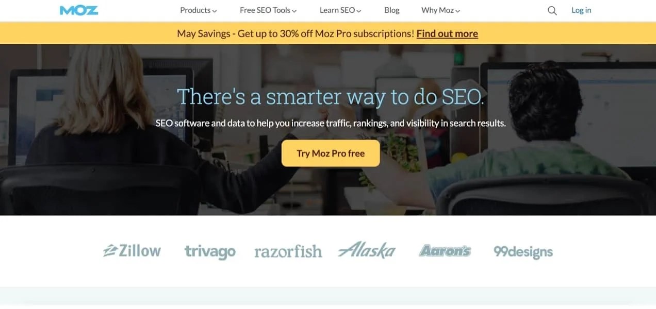Click the SEO software description subtitle
Viewport: 656px width, 309px height.
click(331, 124)
